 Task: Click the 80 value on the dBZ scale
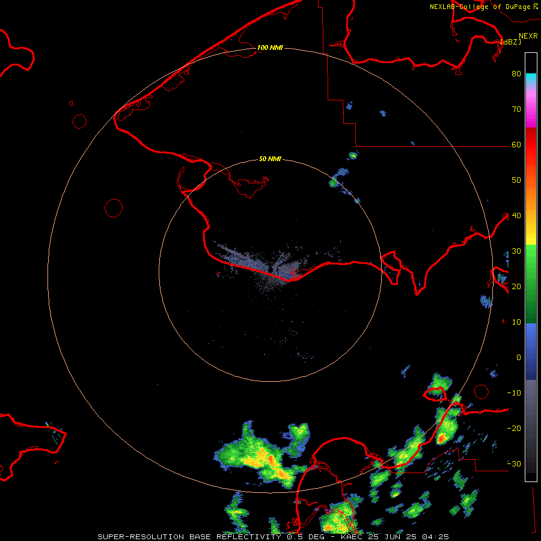click(x=516, y=73)
